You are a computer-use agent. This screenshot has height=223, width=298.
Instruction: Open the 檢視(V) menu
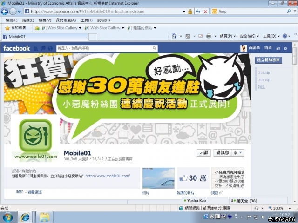pyautogui.click(x=45, y=20)
